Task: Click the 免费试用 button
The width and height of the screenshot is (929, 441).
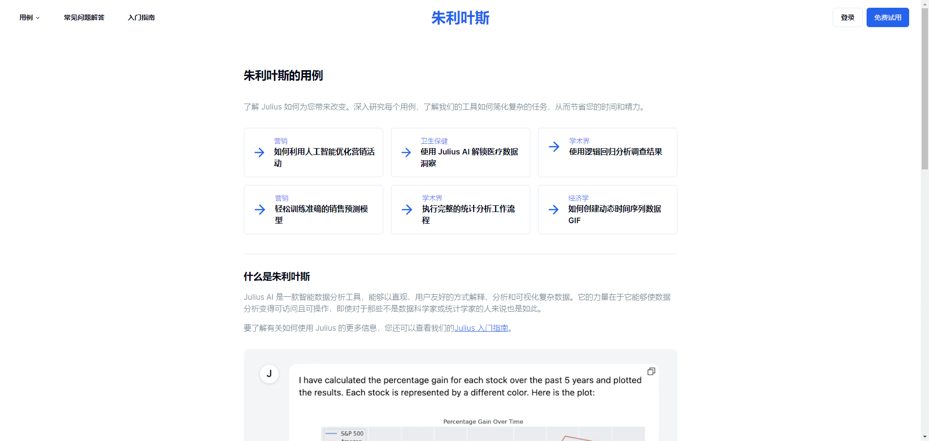Action: (887, 17)
